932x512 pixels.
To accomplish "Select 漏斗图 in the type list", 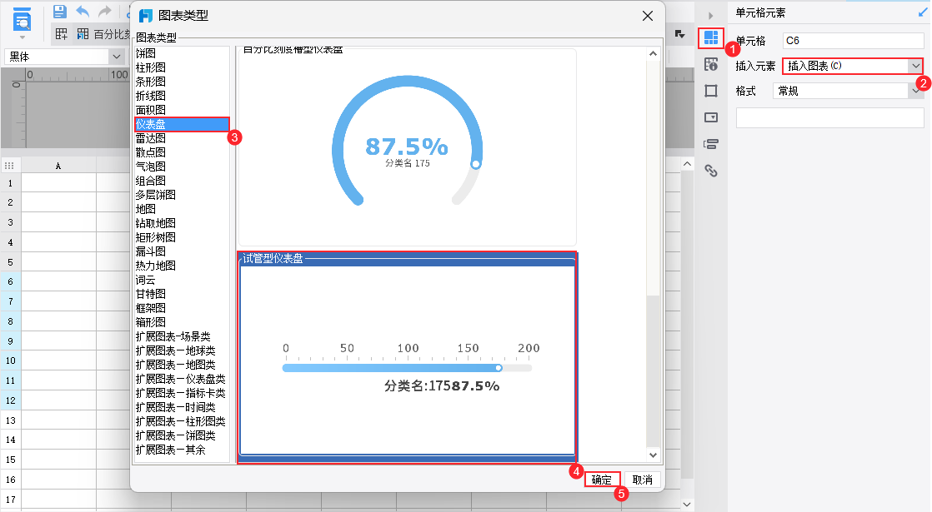I will (150, 251).
